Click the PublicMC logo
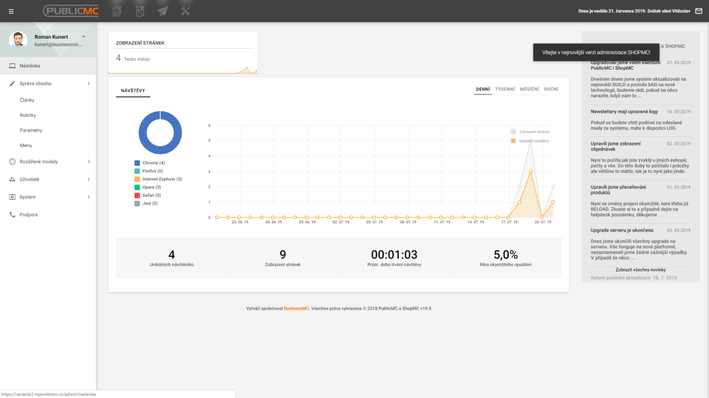This screenshot has width=709, height=398. pyautogui.click(x=71, y=11)
